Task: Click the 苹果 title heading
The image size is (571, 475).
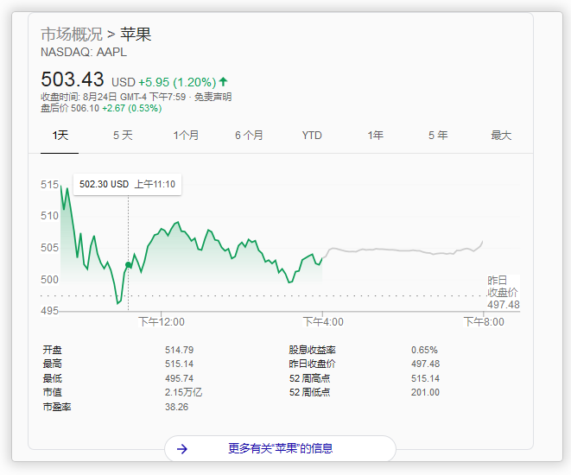Action: (x=136, y=35)
